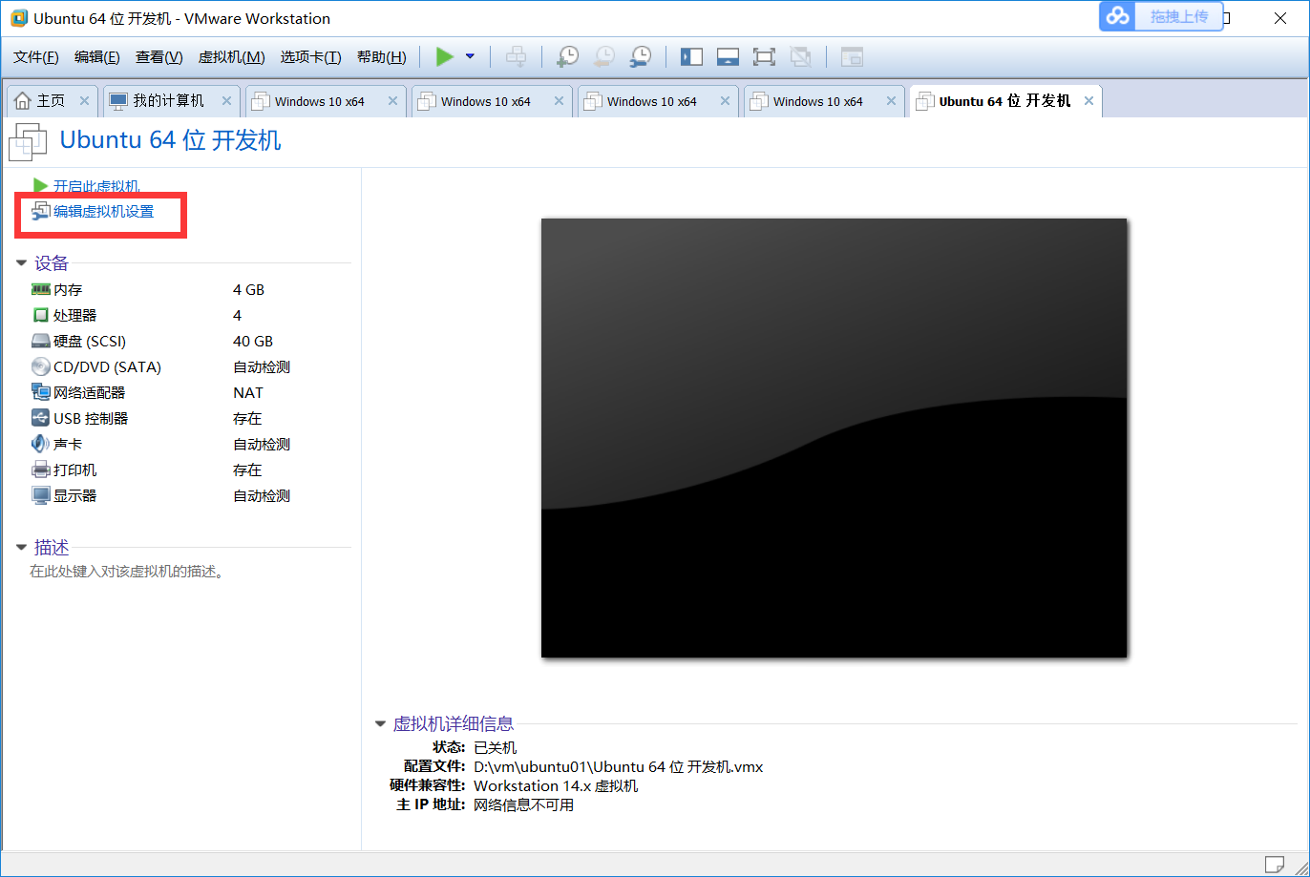Select the 显示器 device label
The image size is (1310, 877).
[74, 495]
